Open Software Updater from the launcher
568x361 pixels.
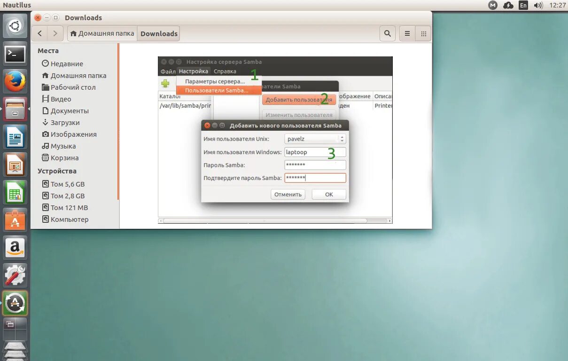[x=16, y=303]
